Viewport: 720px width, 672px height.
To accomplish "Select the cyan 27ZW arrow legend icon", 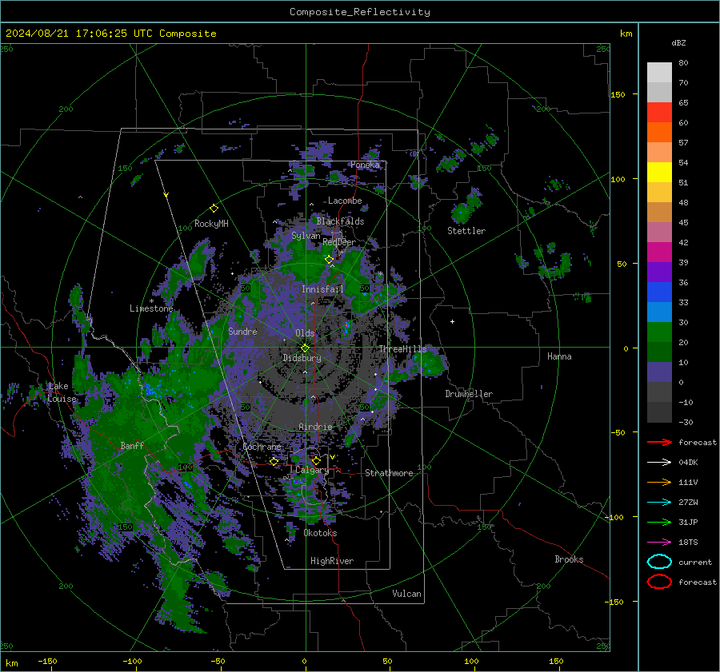I will tap(659, 503).
